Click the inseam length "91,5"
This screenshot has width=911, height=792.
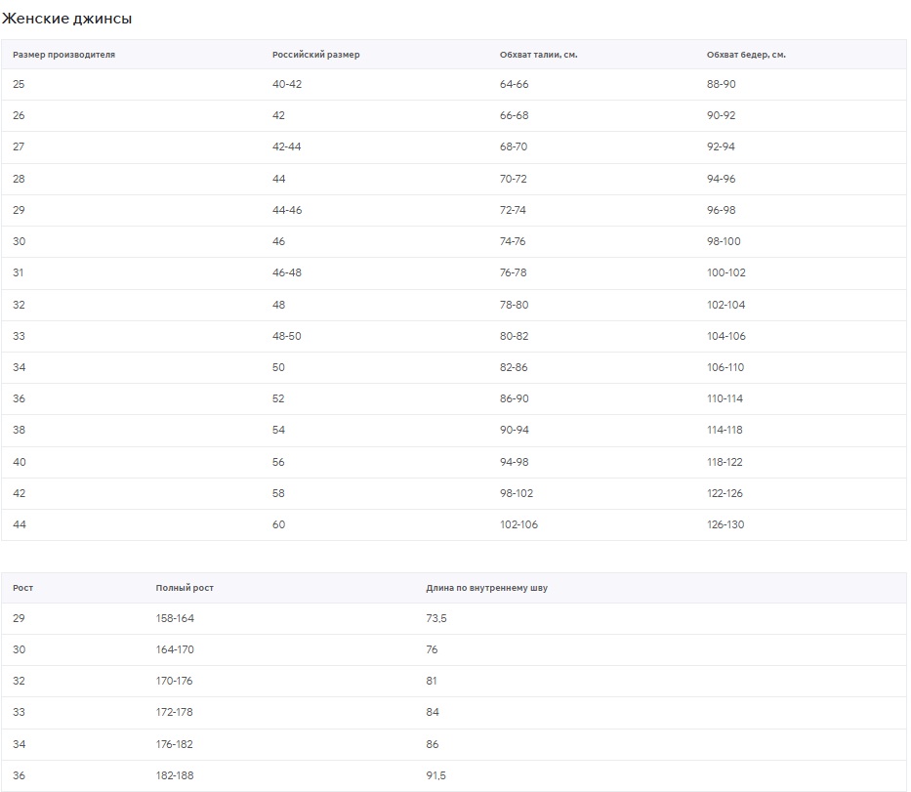[435, 776]
